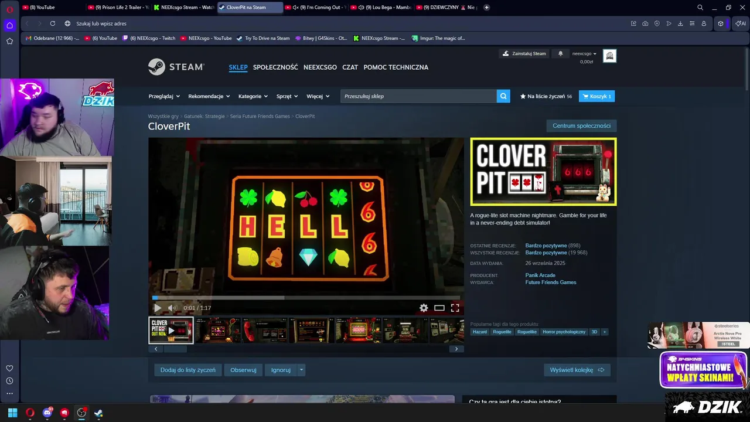Image resolution: width=750 pixels, height=422 pixels.
Task: Click the Ignoruj button
Action: click(x=281, y=370)
